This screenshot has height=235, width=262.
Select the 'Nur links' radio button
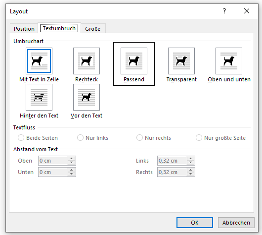(80, 138)
